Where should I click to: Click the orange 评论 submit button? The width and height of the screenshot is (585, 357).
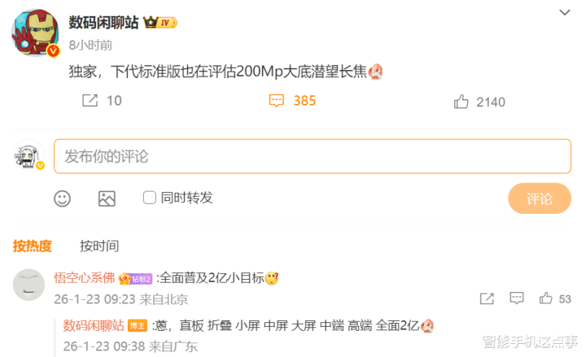pyautogui.click(x=539, y=198)
